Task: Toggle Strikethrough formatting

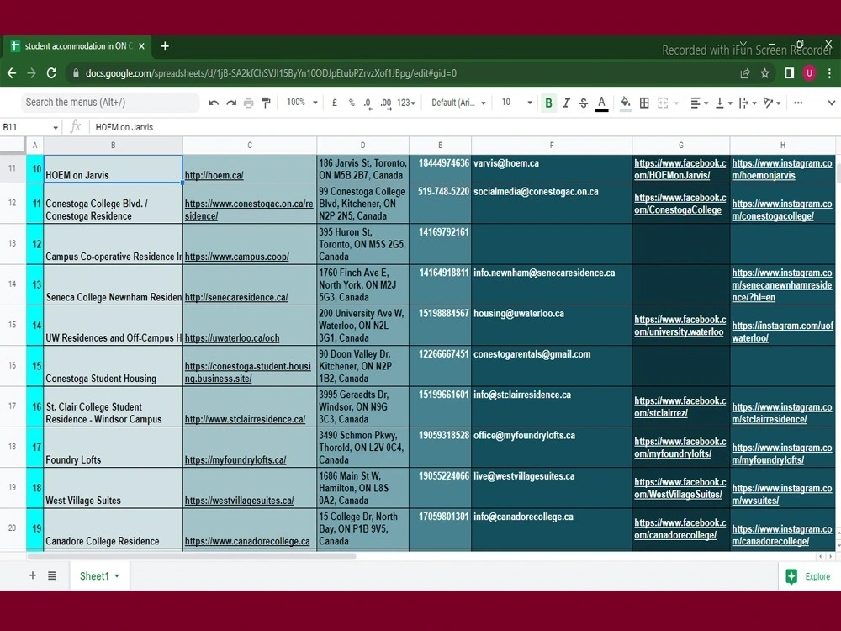Action: [x=584, y=103]
